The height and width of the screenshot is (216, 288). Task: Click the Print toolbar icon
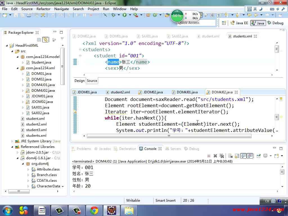(29, 15)
